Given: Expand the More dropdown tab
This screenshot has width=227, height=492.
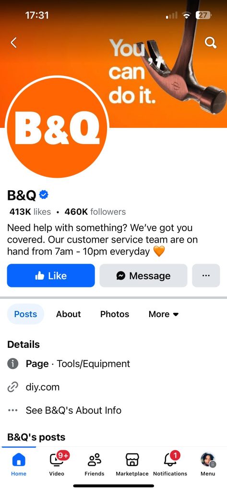Looking at the screenshot, I should 164,314.
